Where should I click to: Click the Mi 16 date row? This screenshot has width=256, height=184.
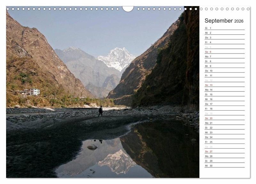[225, 99]
